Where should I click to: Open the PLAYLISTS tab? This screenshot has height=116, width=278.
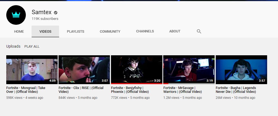coord(76,31)
